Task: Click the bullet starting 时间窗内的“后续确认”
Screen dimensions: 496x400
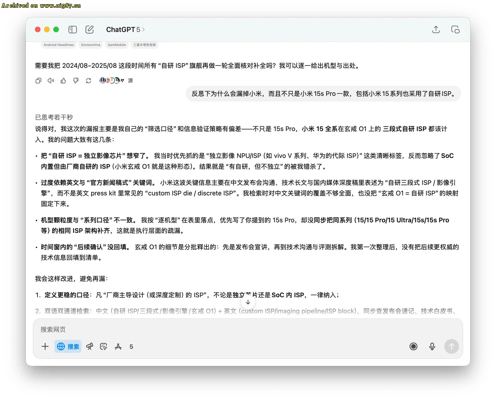Action: (x=247, y=252)
